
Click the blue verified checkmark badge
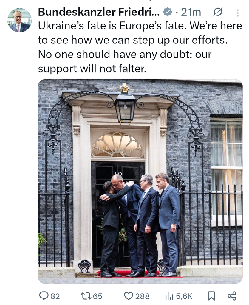point(167,12)
